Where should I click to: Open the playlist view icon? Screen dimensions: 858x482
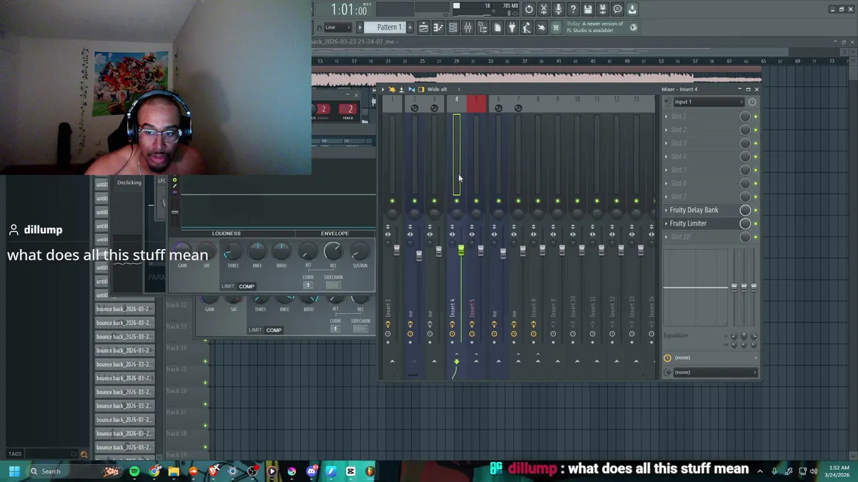(x=424, y=27)
